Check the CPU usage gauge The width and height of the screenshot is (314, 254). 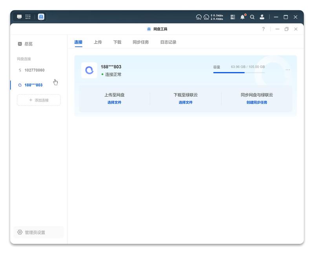199,17
